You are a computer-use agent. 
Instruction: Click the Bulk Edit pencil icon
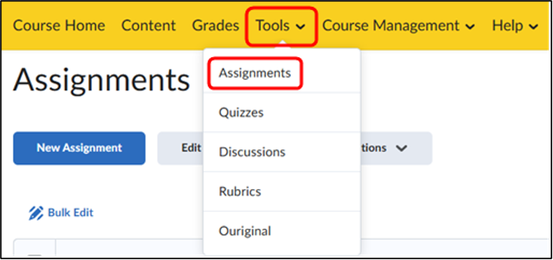click(x=36, y=213)
